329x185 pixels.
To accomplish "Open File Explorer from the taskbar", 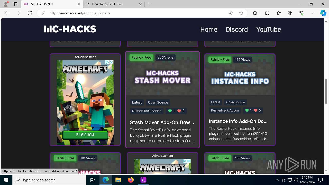I will 118,180.
